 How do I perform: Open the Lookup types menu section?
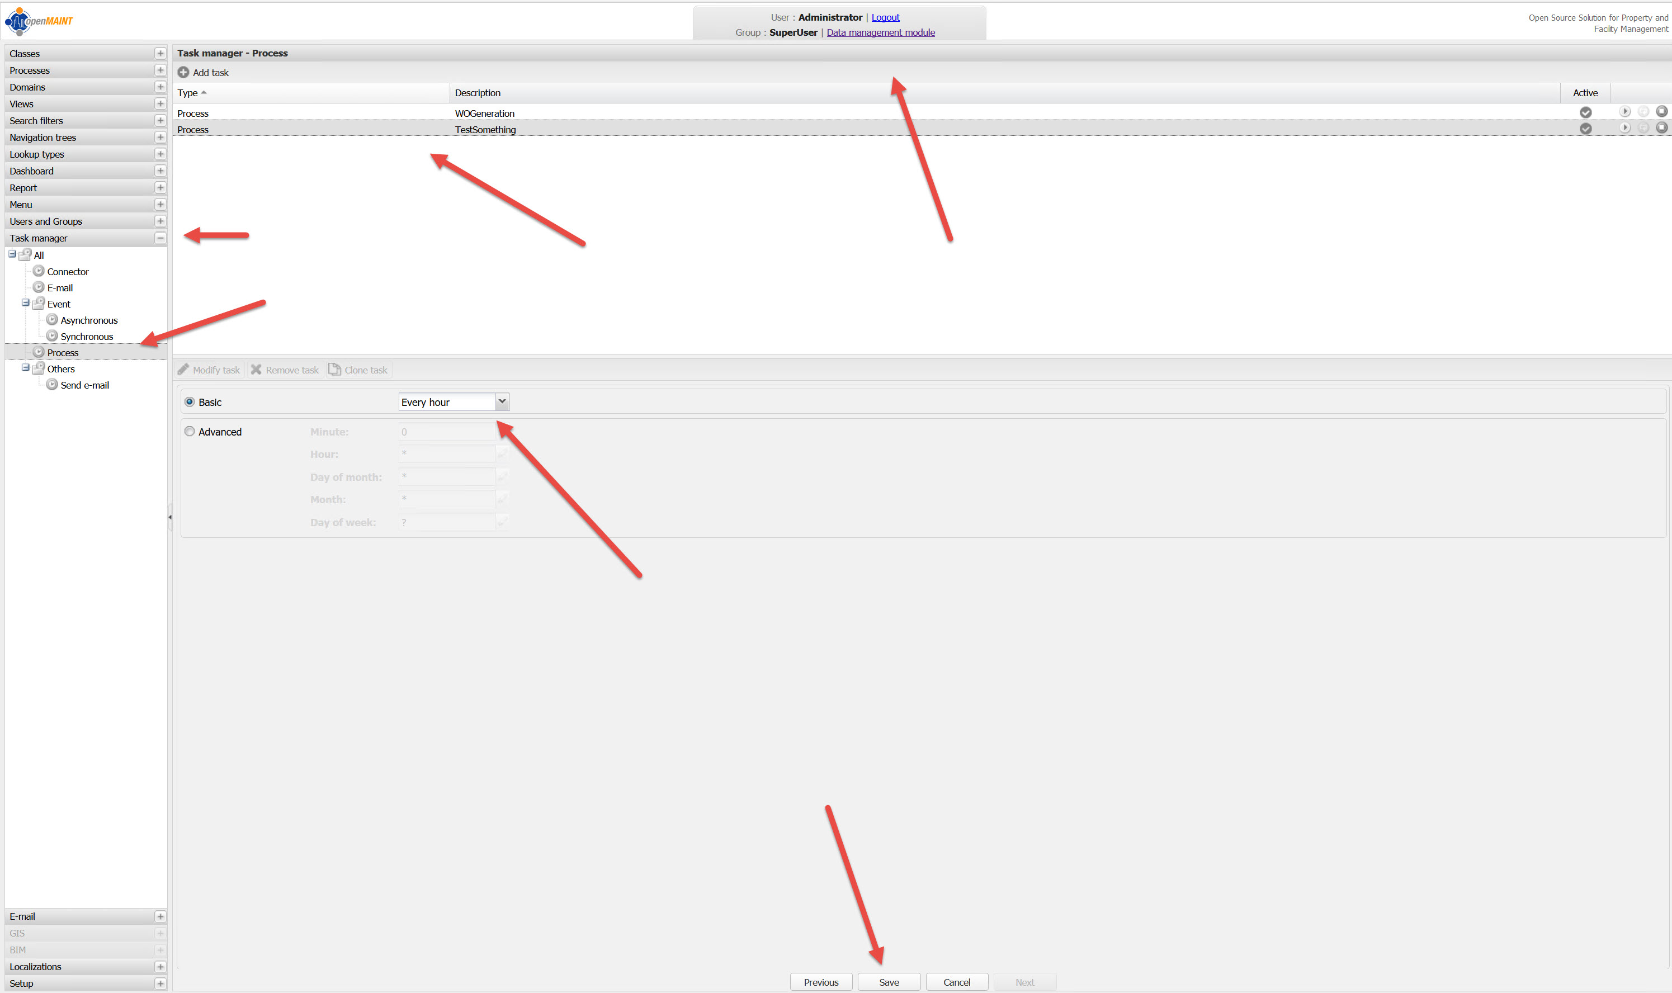37,154
